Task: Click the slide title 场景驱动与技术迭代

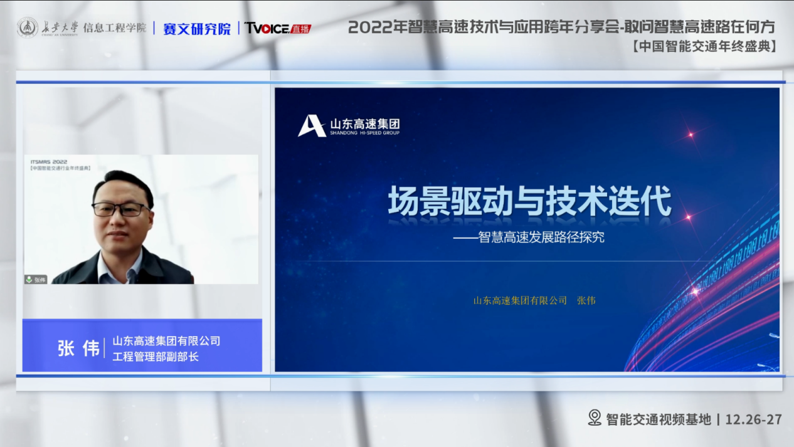Action: click(x=529, y=202)
